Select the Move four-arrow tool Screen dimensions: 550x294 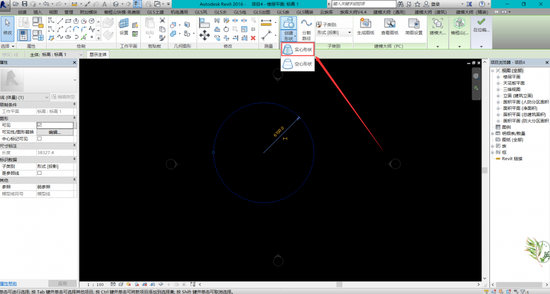[x=205, y=35]
